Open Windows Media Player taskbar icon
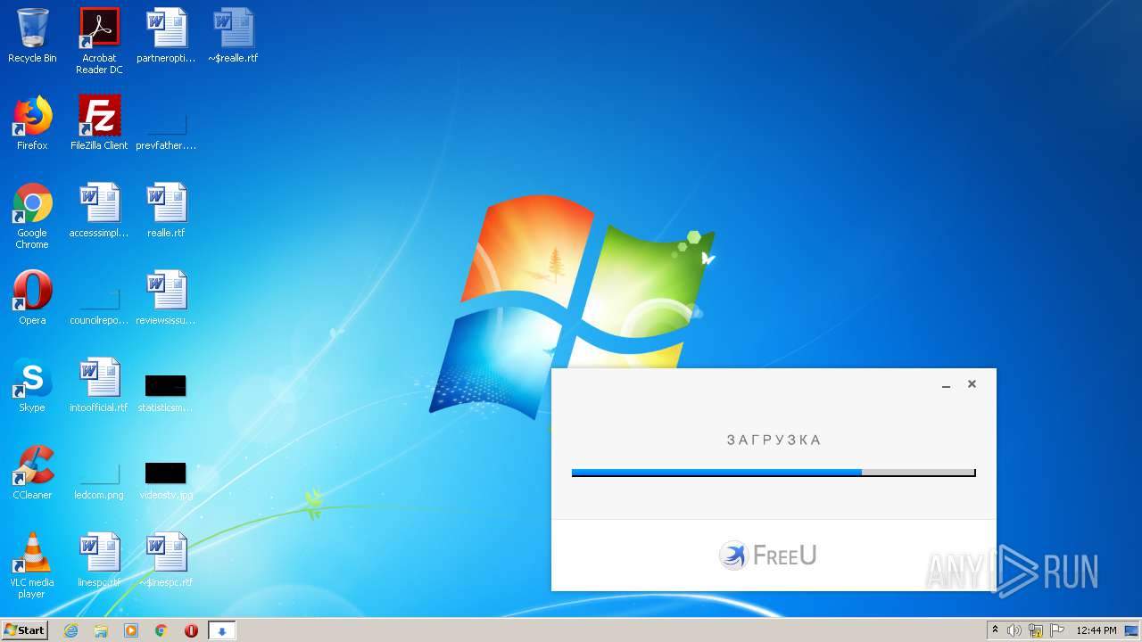 131,630
